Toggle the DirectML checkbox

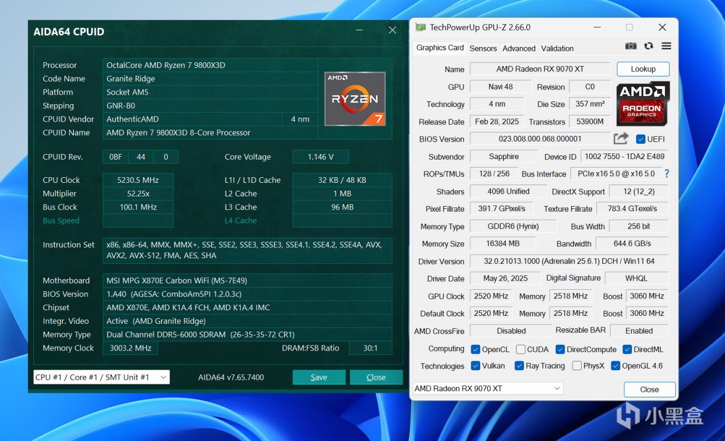click(x=627, y=349)
